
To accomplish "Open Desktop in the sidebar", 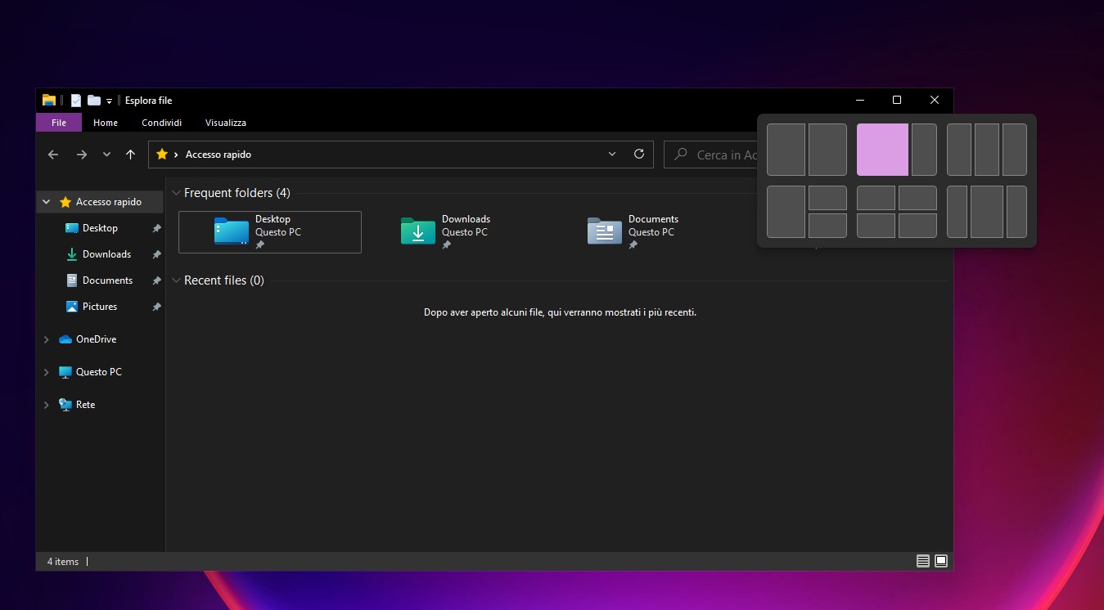I will 100,228.
